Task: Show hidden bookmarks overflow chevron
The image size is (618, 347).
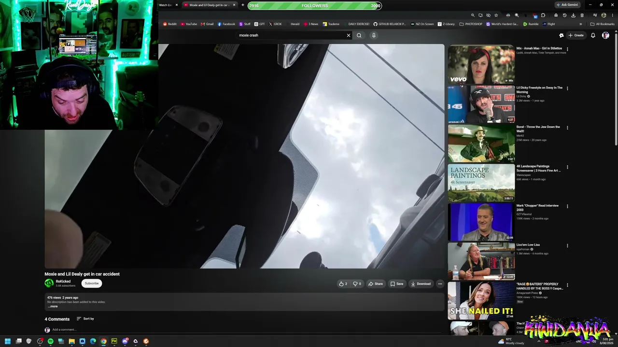Action: pyautogui.click(x=581, y=24)
